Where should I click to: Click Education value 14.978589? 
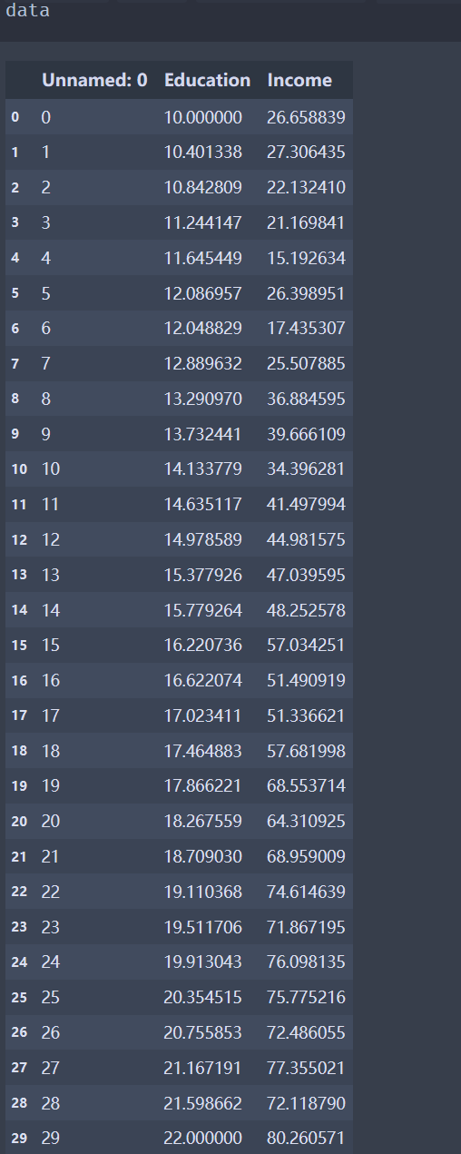203,539
